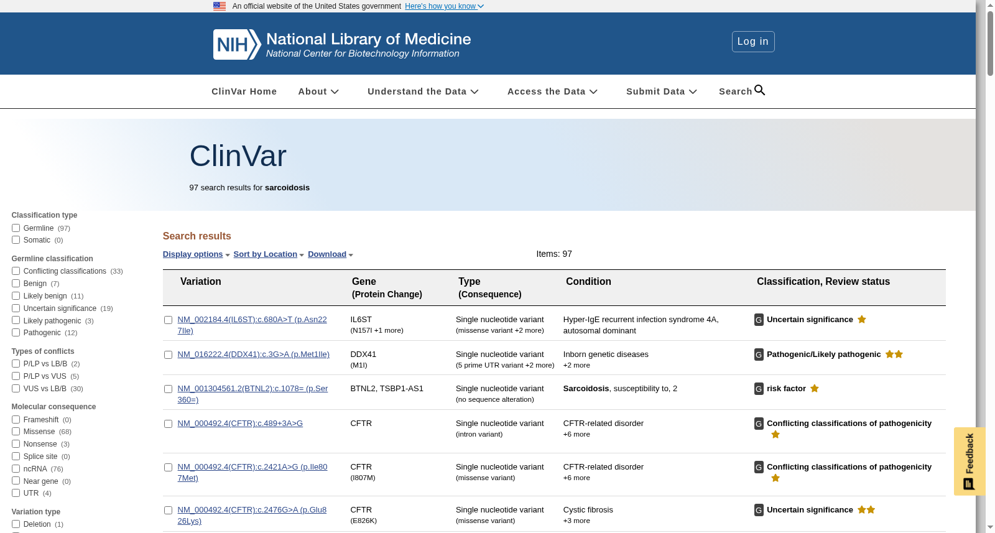Expand the Submit Data menu
The image size is (995, 533).
tap(662, 91)
